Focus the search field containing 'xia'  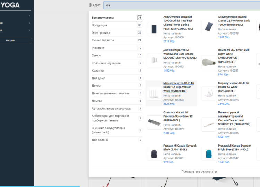point(182,5)
